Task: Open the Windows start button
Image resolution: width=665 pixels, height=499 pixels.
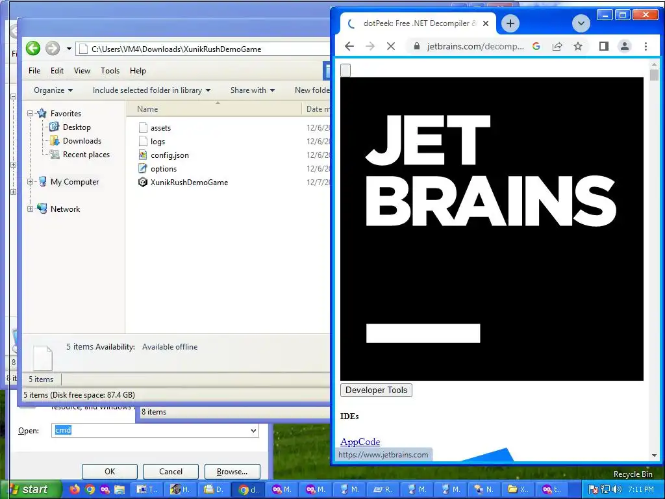Action: click(30, 490)
